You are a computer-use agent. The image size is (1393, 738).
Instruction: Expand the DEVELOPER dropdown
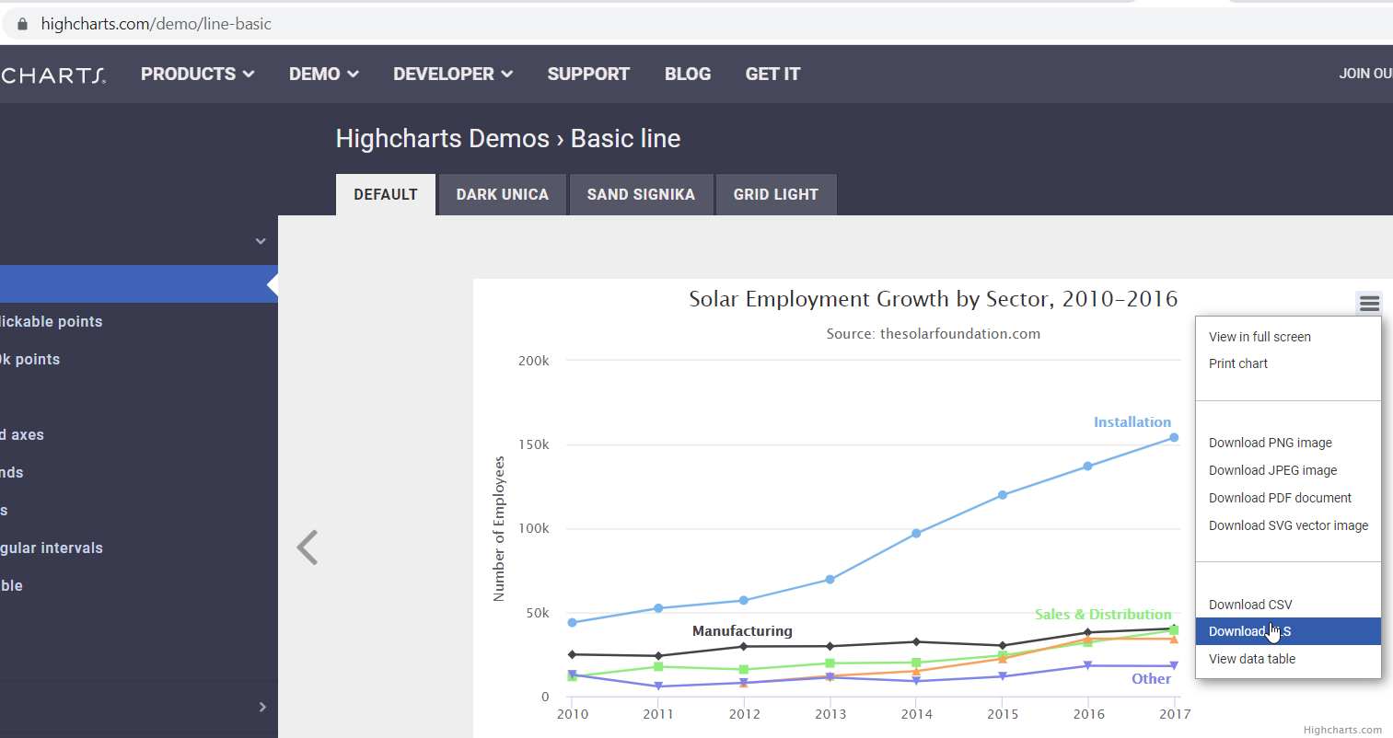click(452, 74)
